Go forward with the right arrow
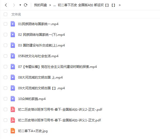The width and height of the screenshot is (160, 139). (14, 5)
